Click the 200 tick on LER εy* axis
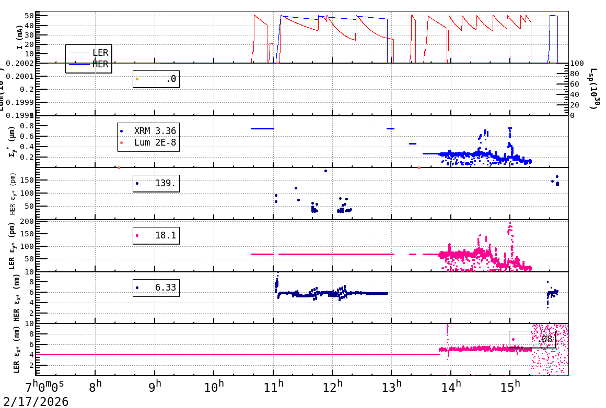The width and height of the screenshot is (606, 408). click(27, 221)
